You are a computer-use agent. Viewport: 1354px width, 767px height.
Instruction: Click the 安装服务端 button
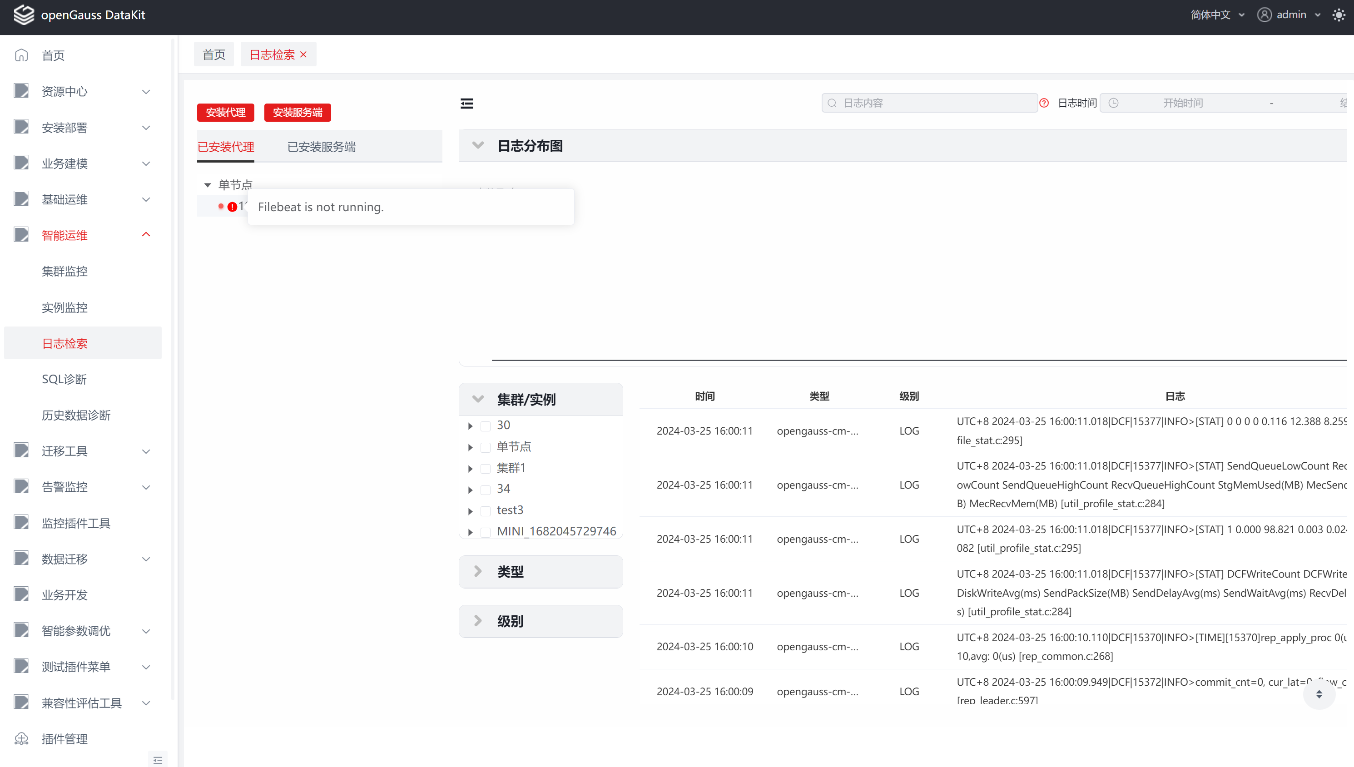[297, 112]
